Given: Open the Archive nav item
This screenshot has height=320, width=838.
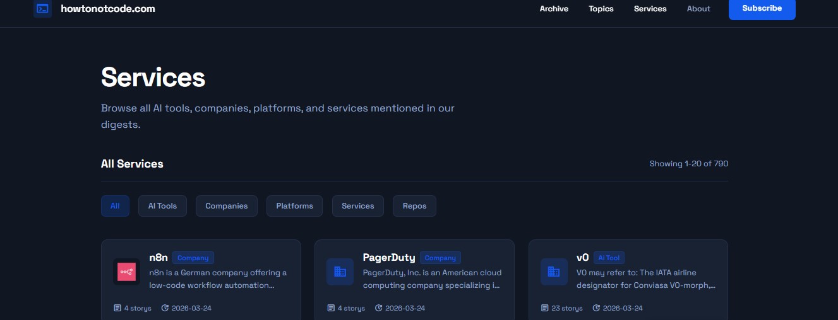Looking at the screenshot, I should pos(554,9).
